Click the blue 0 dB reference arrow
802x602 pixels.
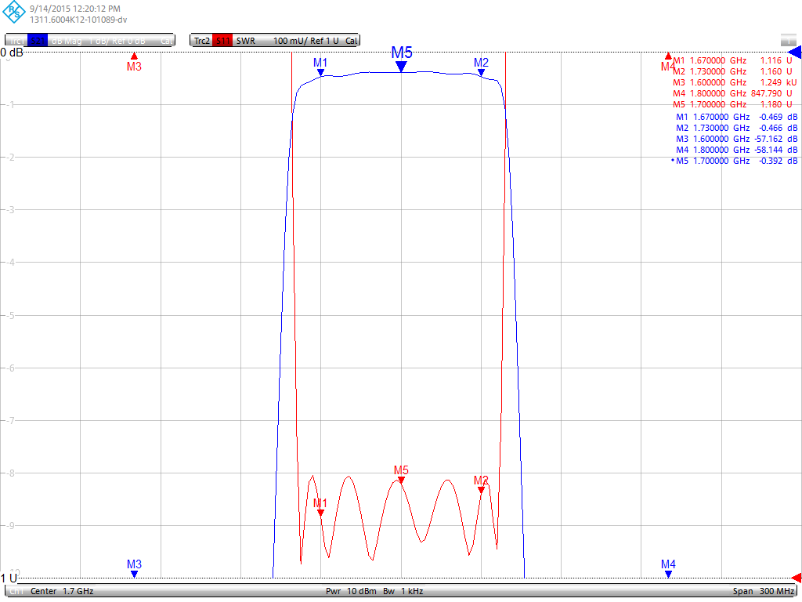795,53
